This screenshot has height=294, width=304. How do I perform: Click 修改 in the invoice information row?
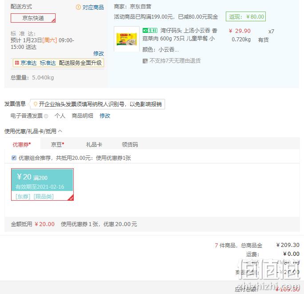(105, 116)
